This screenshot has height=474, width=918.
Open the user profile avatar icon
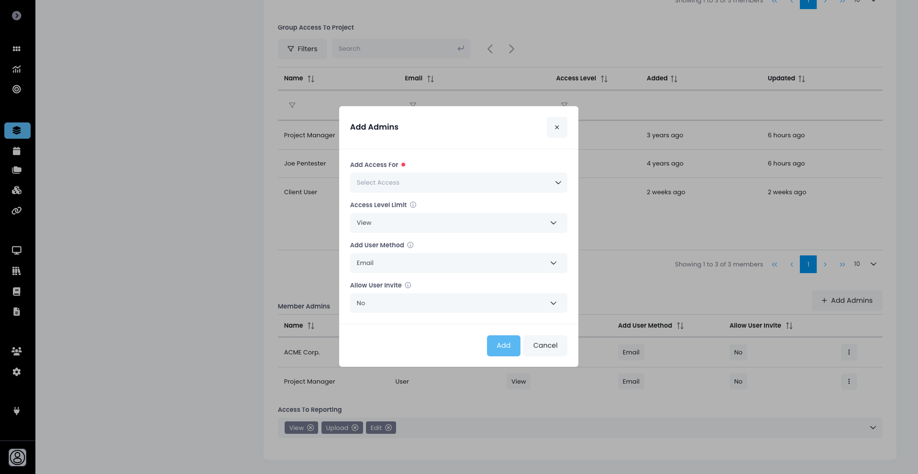click(18, 458)
